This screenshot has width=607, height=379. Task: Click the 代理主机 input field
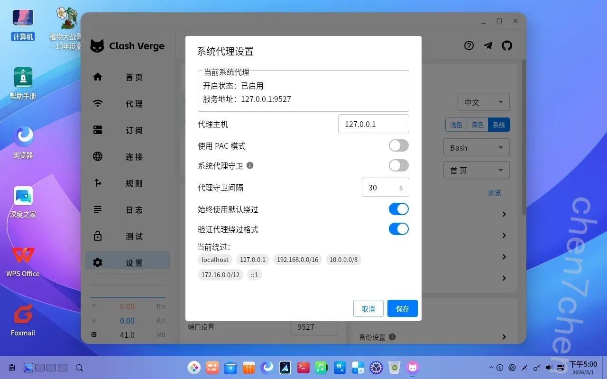tap(374, 124)
